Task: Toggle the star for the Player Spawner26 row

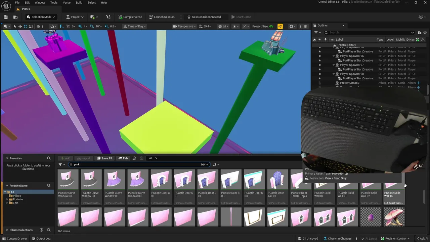Action: [x=319, y=56]
